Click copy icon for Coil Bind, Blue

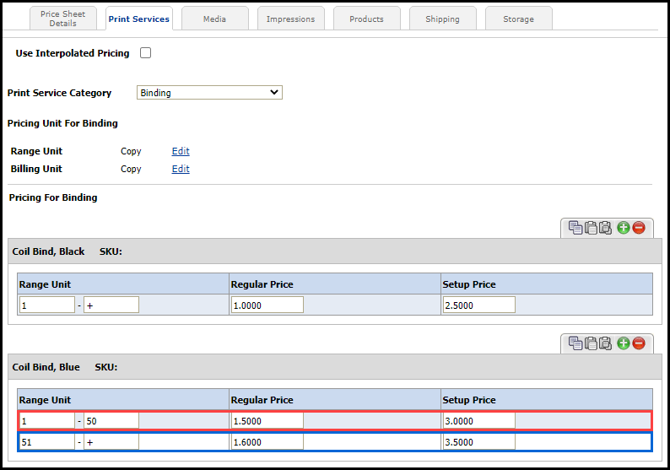[x=575, y=343]
